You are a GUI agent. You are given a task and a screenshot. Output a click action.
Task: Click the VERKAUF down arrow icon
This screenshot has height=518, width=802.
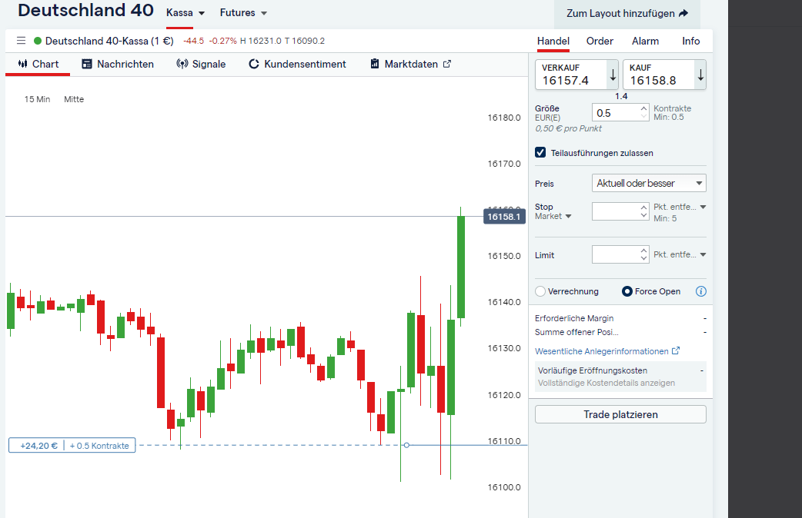pyautogui.click(x=613, y=75)
